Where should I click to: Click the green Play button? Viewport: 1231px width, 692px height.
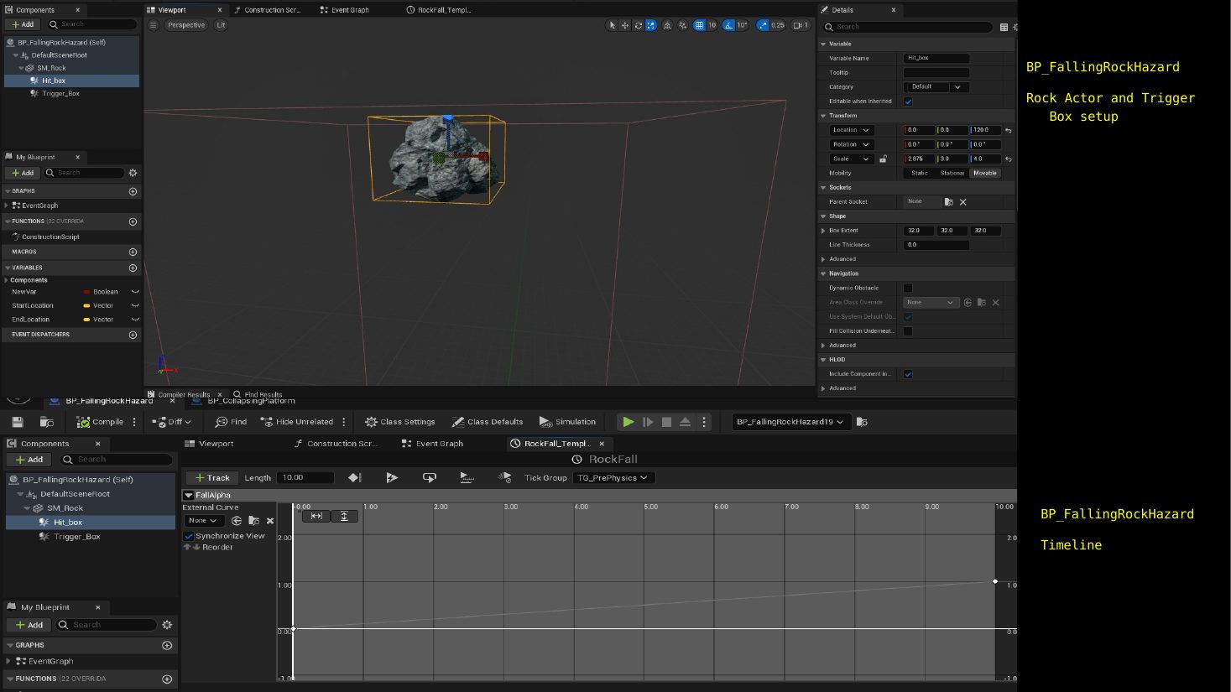tap(628, 422)
